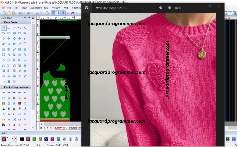237x147 pixels.
Task: Click the Paste clipboard icon
Action: tap(47, 13)
